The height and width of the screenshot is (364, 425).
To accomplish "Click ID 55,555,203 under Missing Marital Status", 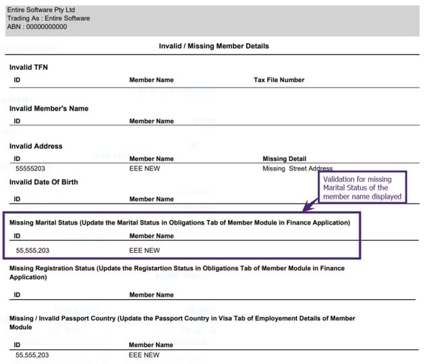I will [x=32, y=251].
